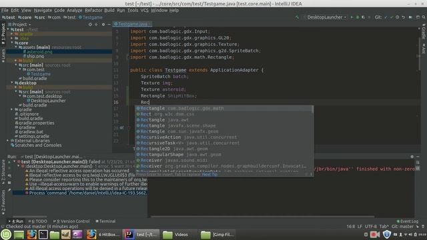The width and height of the screenshot is (427, 240).
Task: Click red recorder icon in system tray
Action: click(375, 234)
